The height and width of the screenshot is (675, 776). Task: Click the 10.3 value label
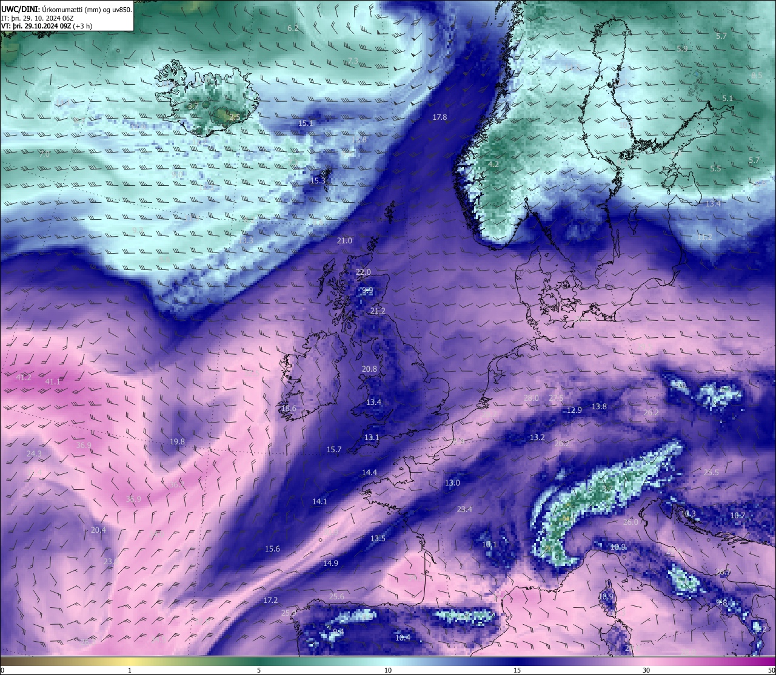pyautogui.click(x=688, y=513)
